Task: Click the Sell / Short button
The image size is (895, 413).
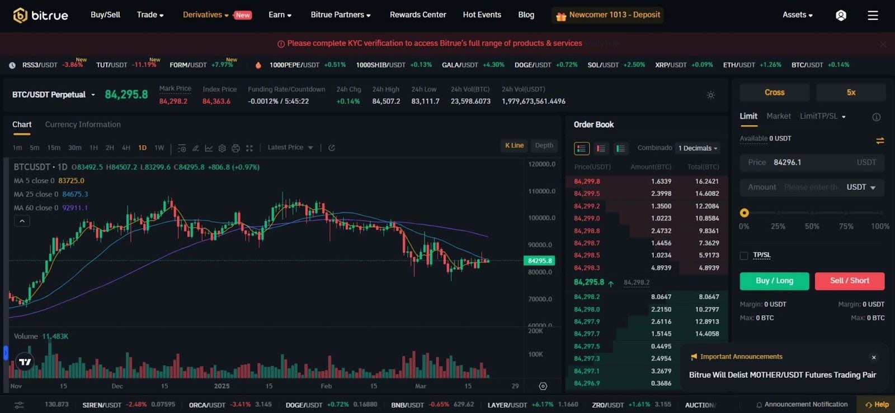Action: coord(850,281)
